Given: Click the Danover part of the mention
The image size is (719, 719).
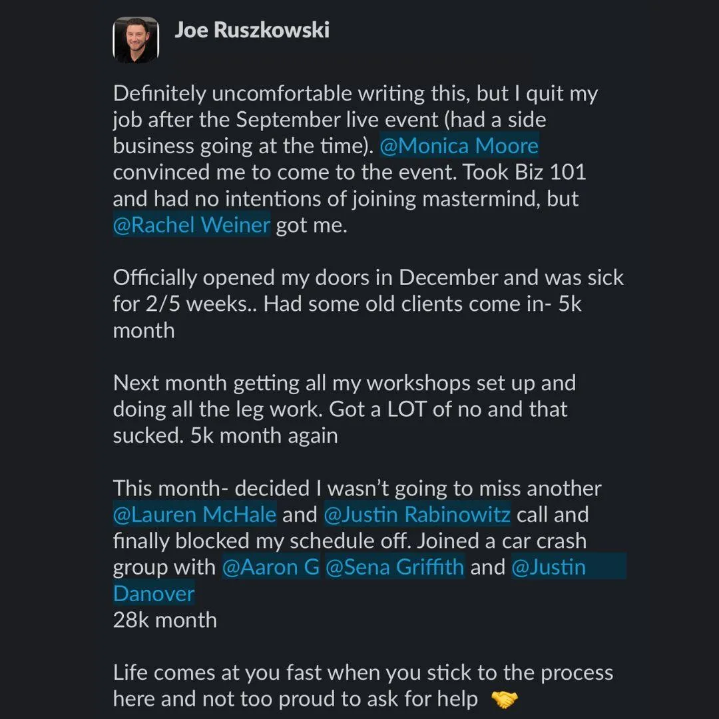Looking at the screenshot, I should [154, 594].
